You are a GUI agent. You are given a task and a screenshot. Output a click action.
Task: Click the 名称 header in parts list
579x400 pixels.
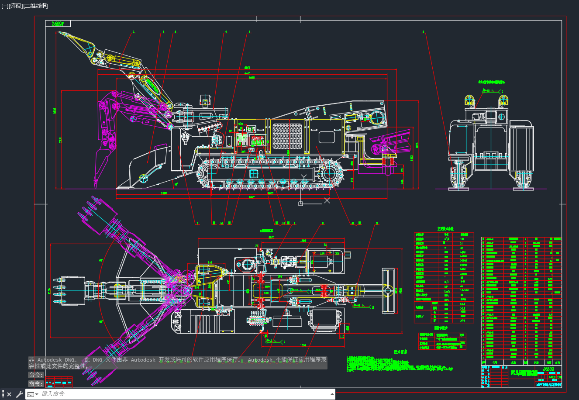pyautogui.click(x=514, y=362)
